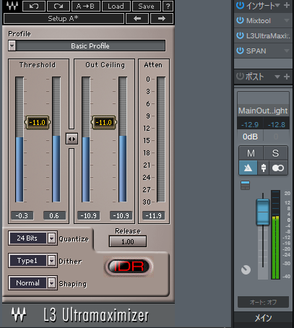Screen dimensions: 294x328
Task: Toggle the Post section power button
Action: pyautogui.click(x=240, y=77)
